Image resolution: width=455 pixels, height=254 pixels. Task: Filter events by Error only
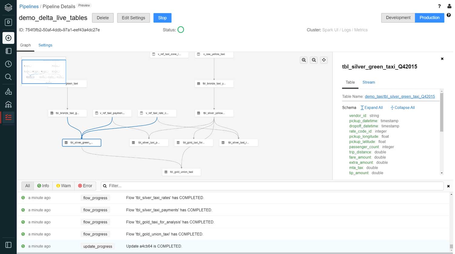click(x=85, y=186)
